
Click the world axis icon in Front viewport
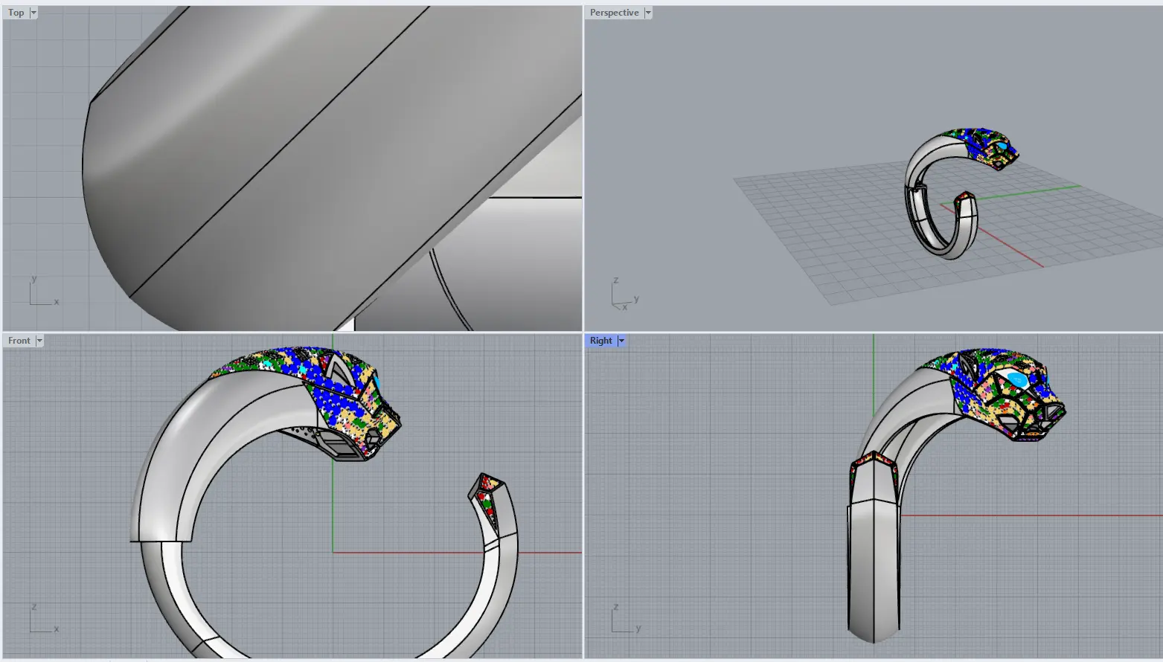(42, 620)
